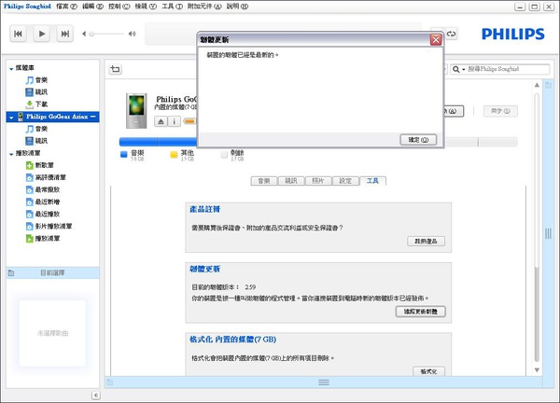
Task: Click the Philips Songbird title text
Action: pos(27,7)
